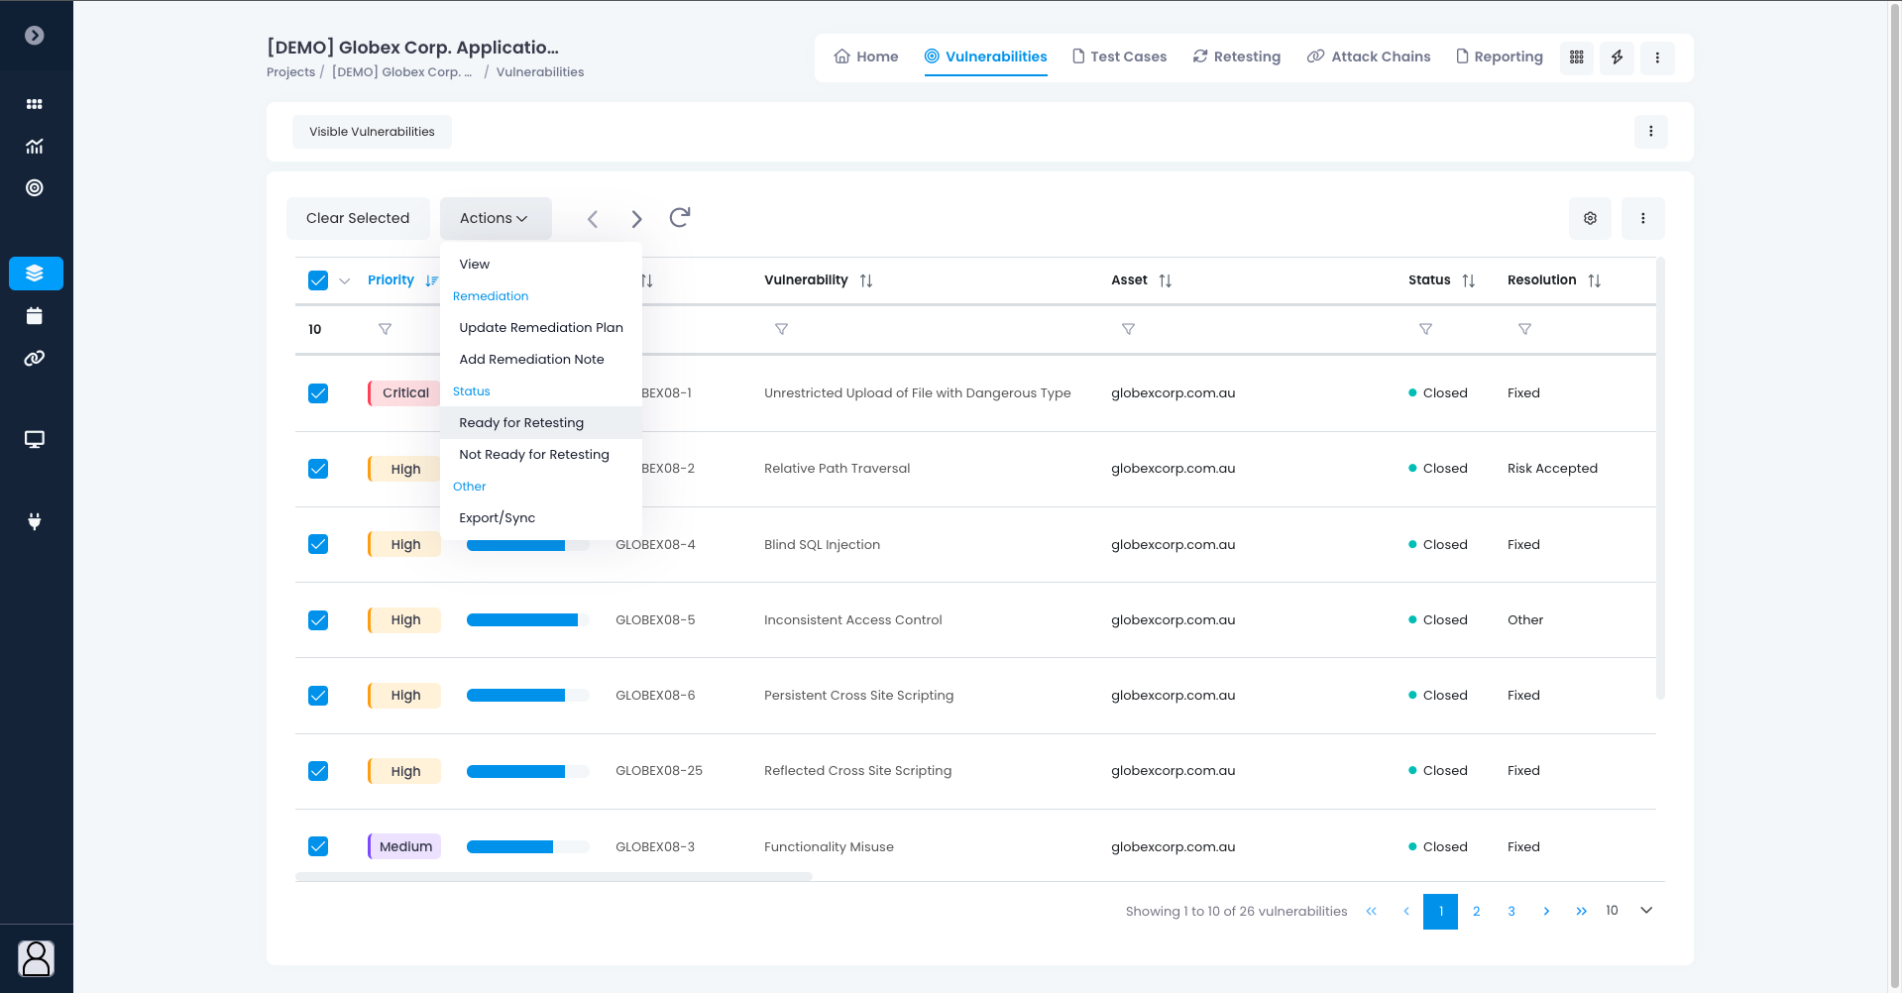The image size is (1902, 993).
Task: Select Ready for Retesting from the menu
Action: click(x=521, y=423)
